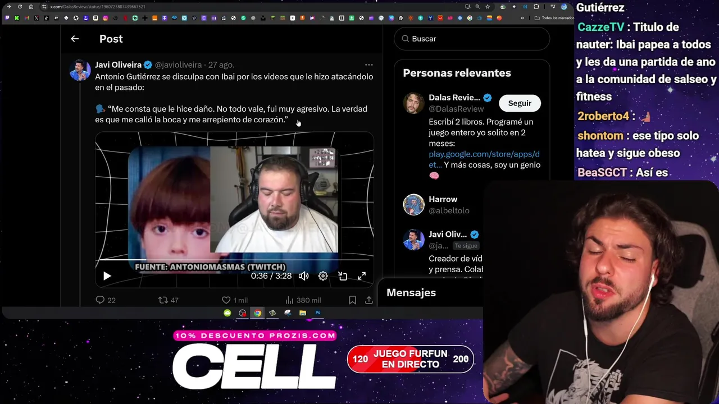Open Dalas Review's avatar
This screenshot has width=719, height=404.
coord(414,103)
